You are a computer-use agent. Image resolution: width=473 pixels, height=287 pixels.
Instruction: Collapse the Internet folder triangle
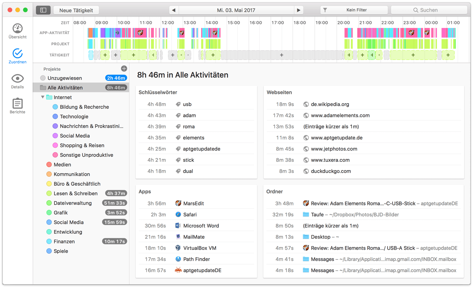pyautogui.click(x=43, y=97)
